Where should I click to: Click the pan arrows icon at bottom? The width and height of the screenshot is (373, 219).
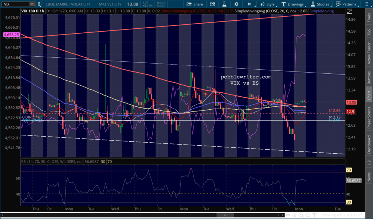pos(287,215)
